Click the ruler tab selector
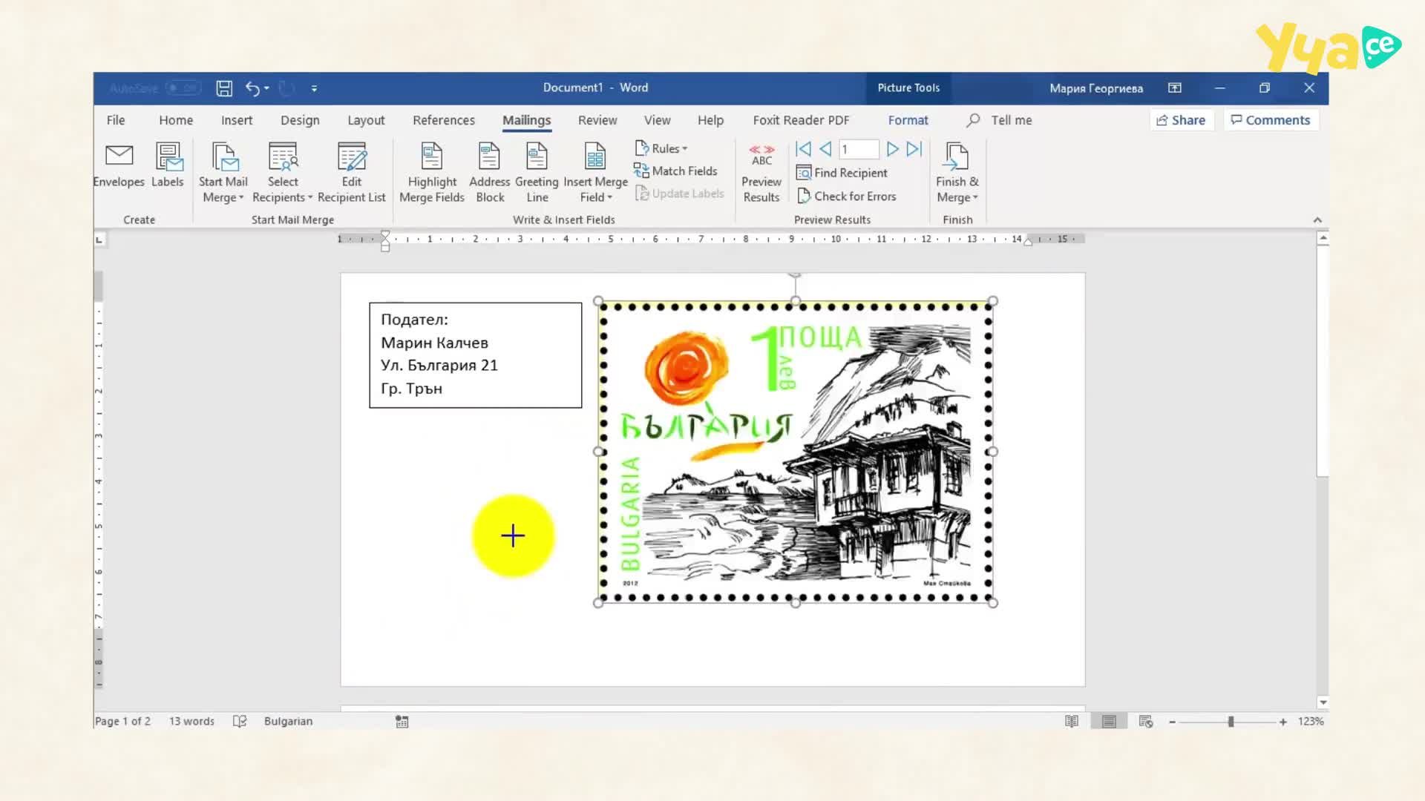Screen dimensions: 1425x801 (99, 240)
